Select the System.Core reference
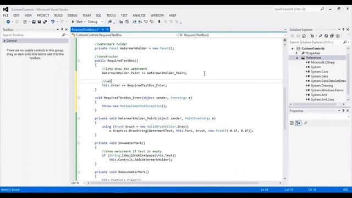The width and height of the screenshot is (352, 198). [319, 71]
